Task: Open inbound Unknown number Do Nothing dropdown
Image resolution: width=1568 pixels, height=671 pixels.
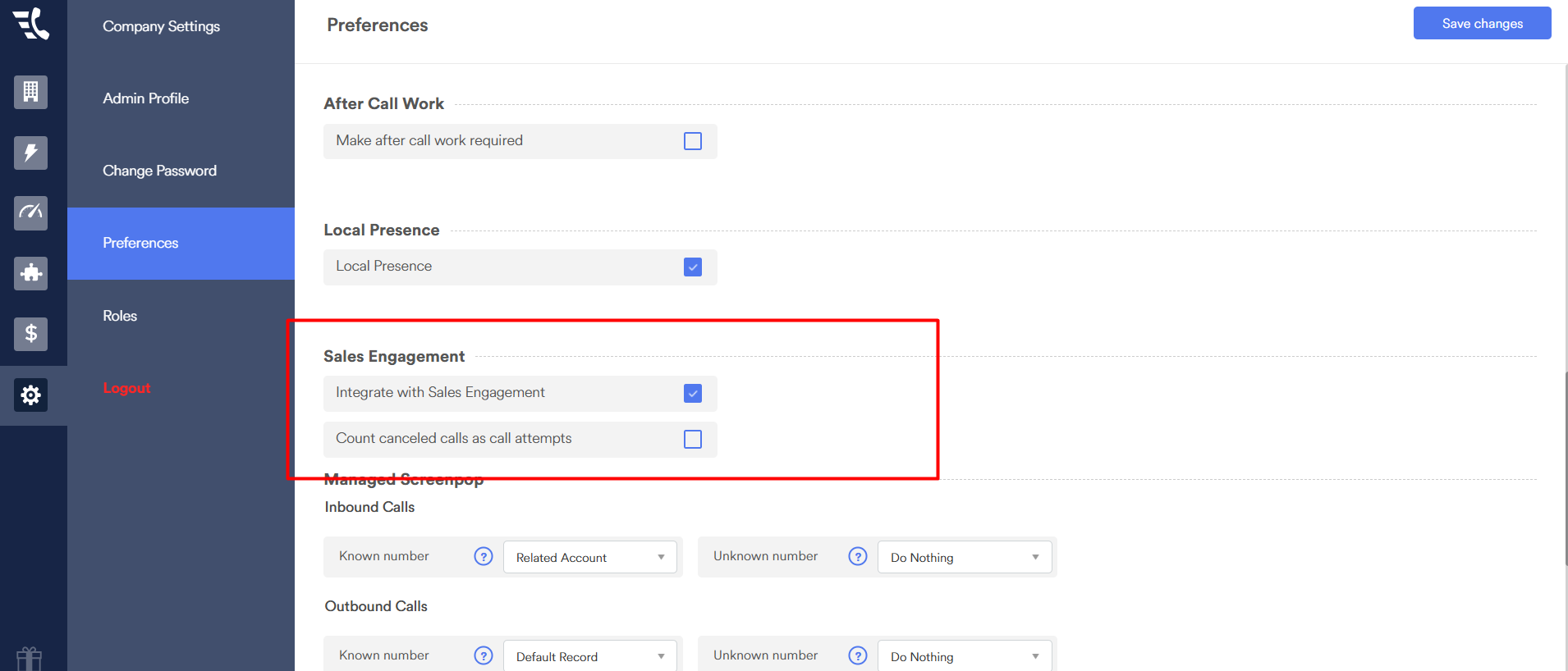Action: coord(964,558)
